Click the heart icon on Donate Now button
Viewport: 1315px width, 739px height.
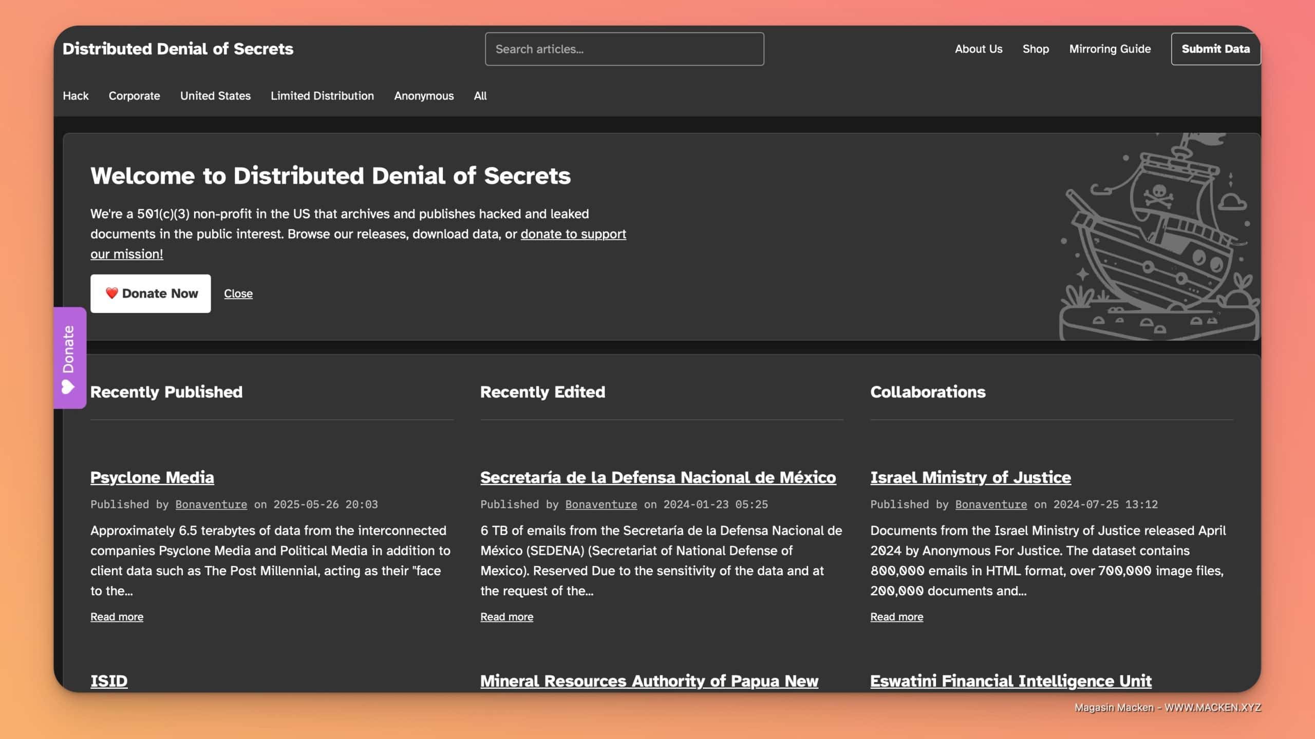coord(112,293)
